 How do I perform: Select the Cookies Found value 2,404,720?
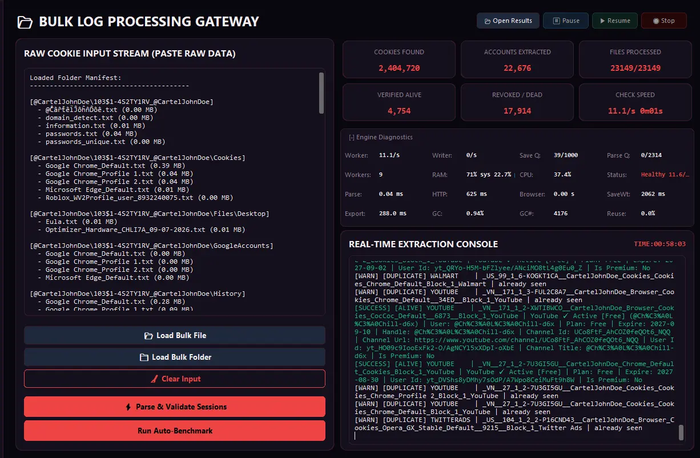(x=399, y=68)
